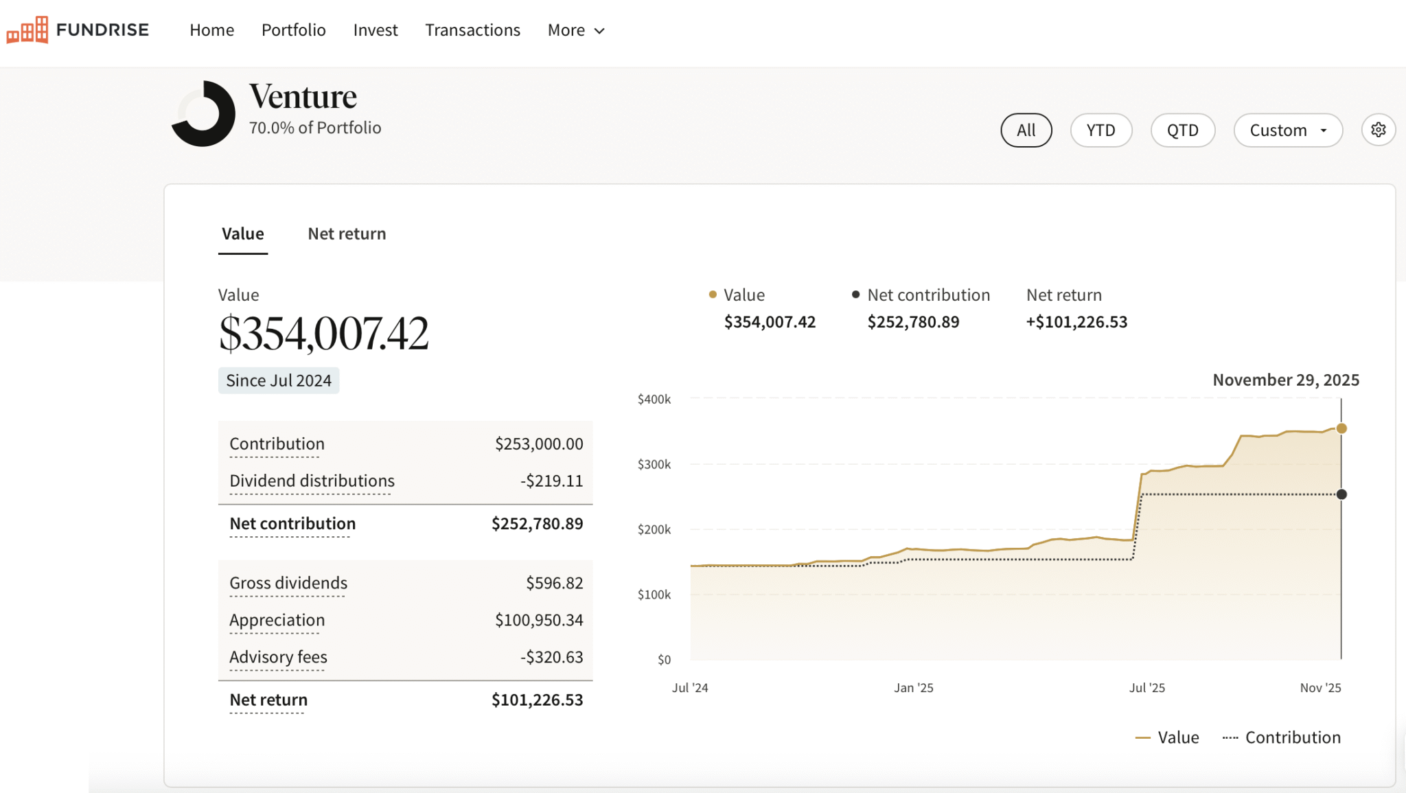
Task: Open the Custom dropdown chevron arrow
Action: [1324, 130]
